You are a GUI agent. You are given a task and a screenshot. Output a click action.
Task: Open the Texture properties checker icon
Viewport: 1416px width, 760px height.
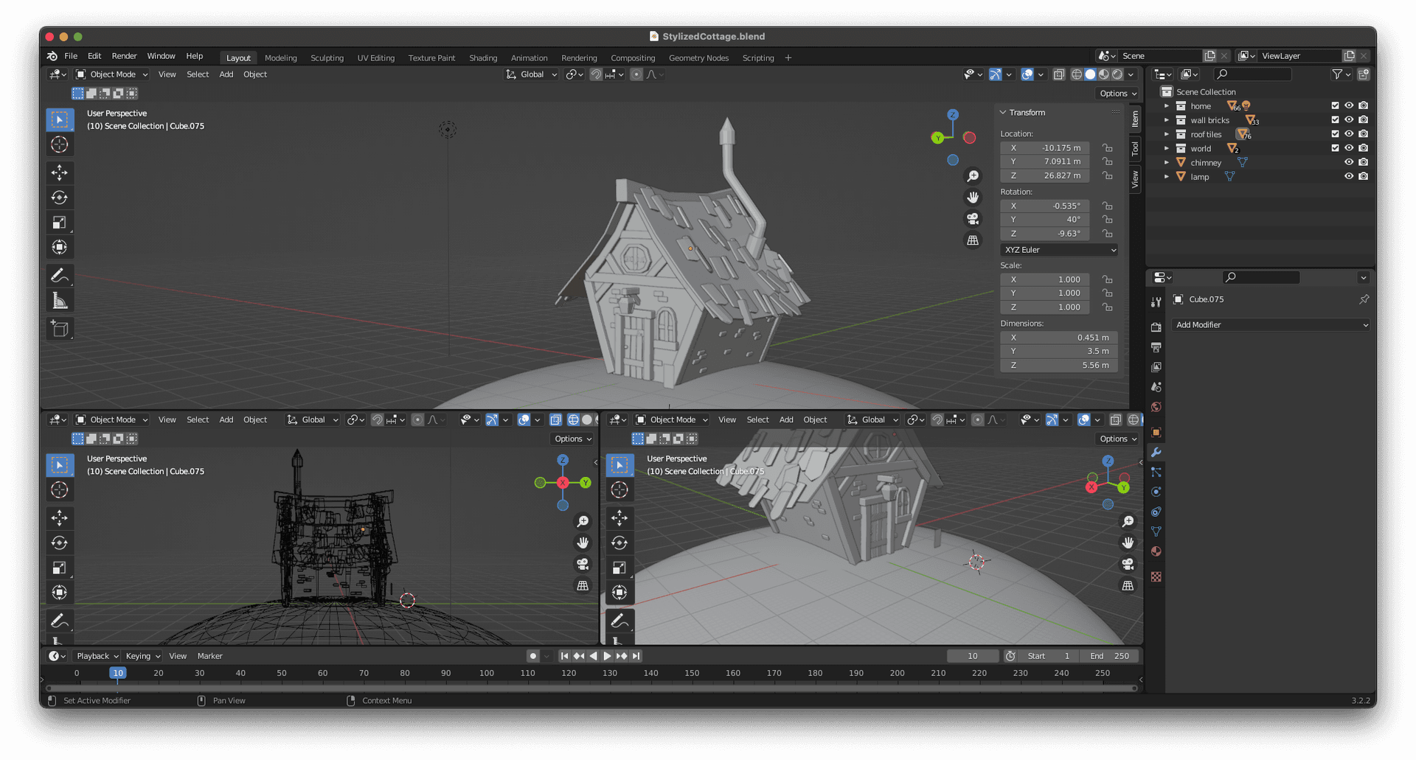(x=1156, y=576)
